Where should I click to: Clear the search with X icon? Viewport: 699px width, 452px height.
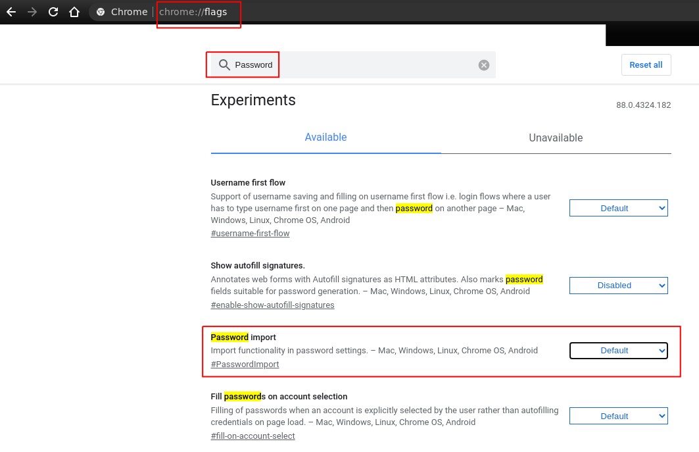[x=484, y=64]
